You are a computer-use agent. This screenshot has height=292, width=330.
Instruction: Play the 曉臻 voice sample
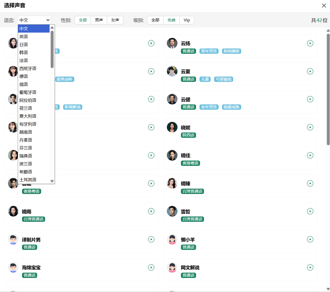click(x=310, y=183)
